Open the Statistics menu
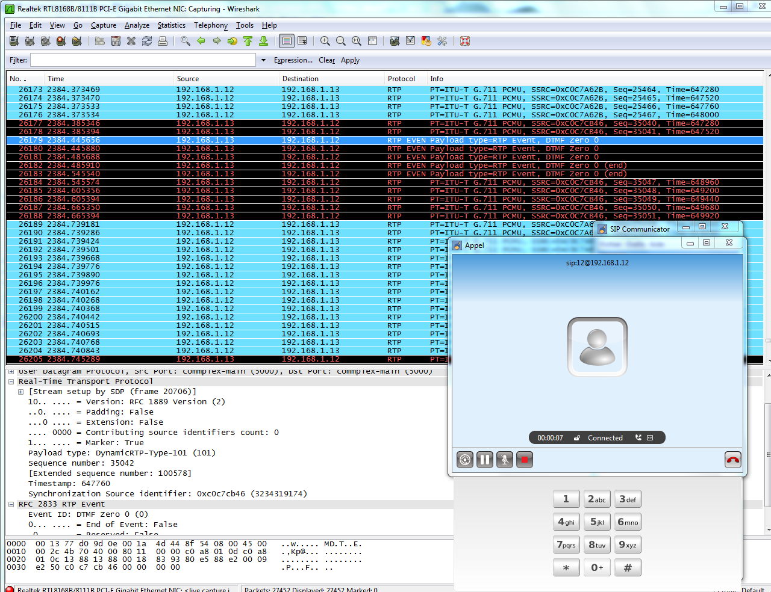Screen dimensions: 771x592 [x=172, y=25]
